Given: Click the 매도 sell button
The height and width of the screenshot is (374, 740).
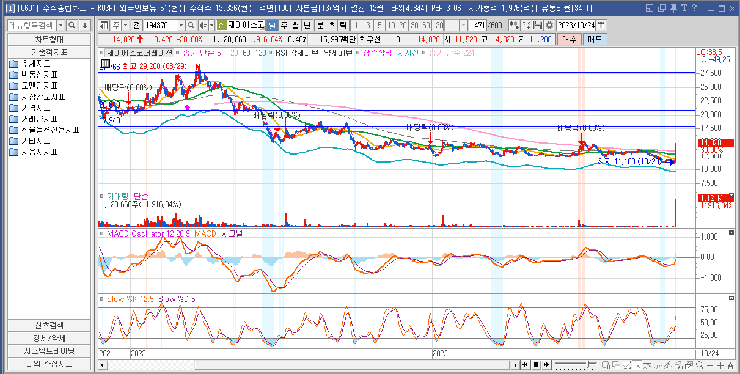Looking at the screenshot, I should coord(595,39).
